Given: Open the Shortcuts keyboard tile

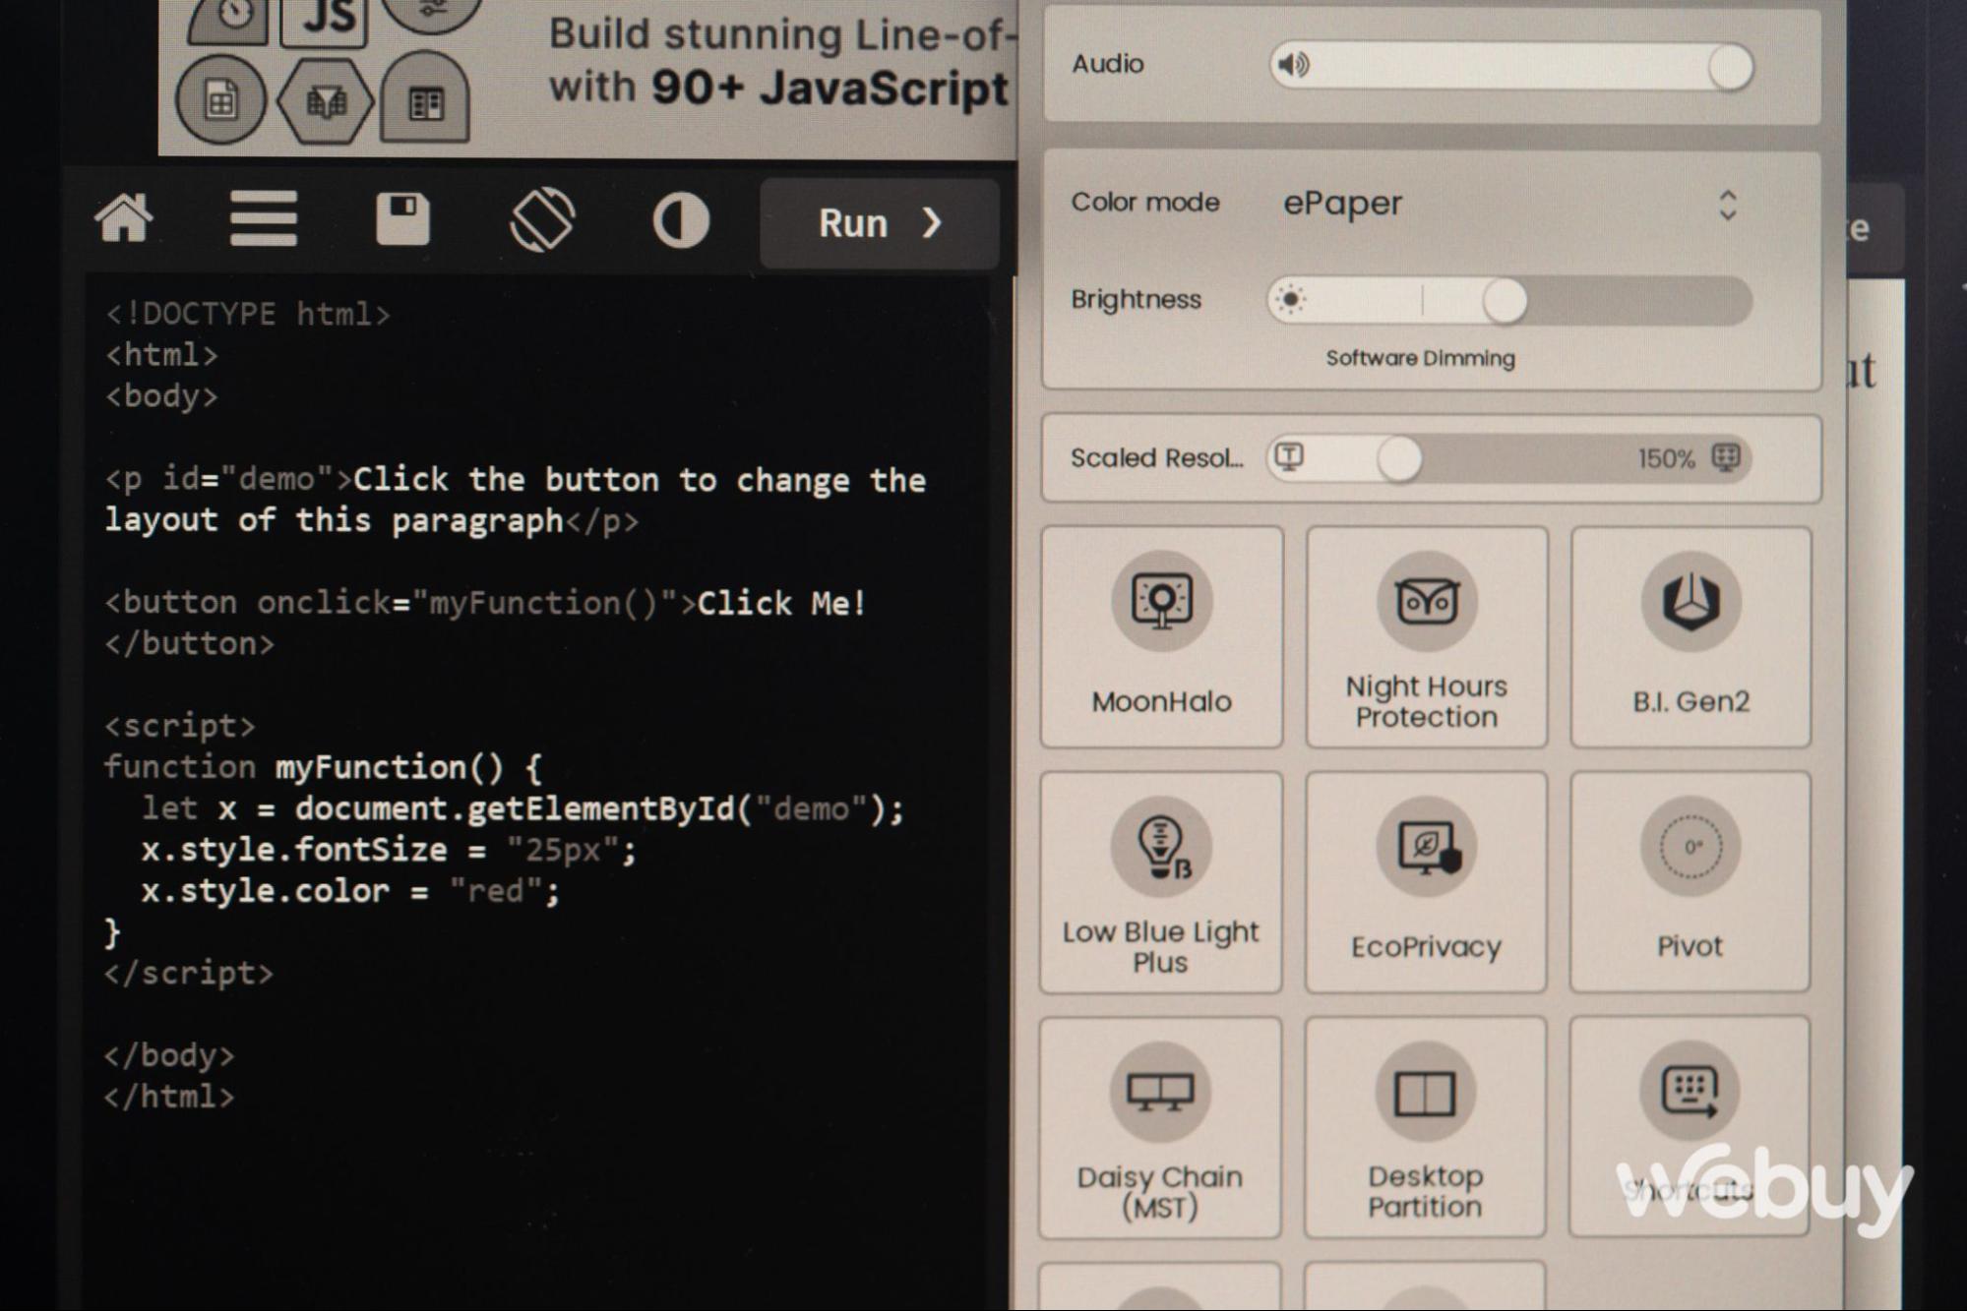Looking at the screenshot, I should [x=1689, y=1125].
